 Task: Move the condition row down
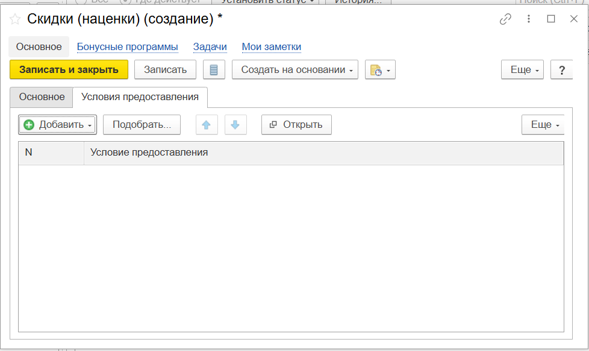coord(235,125)
